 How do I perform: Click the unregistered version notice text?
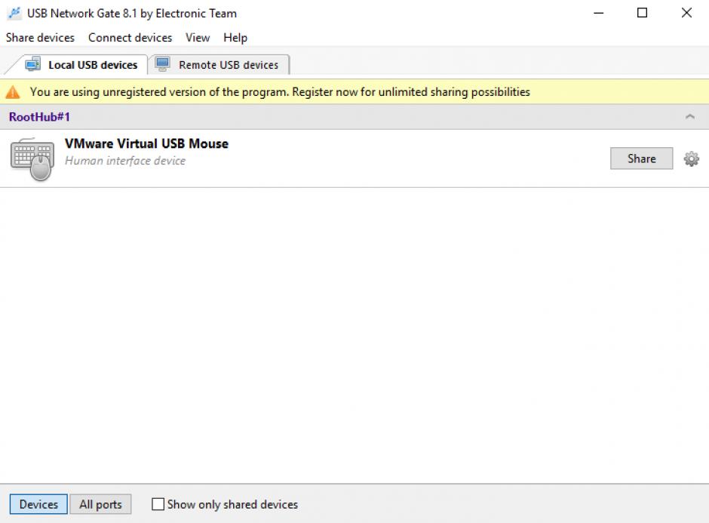click(280, 92)
